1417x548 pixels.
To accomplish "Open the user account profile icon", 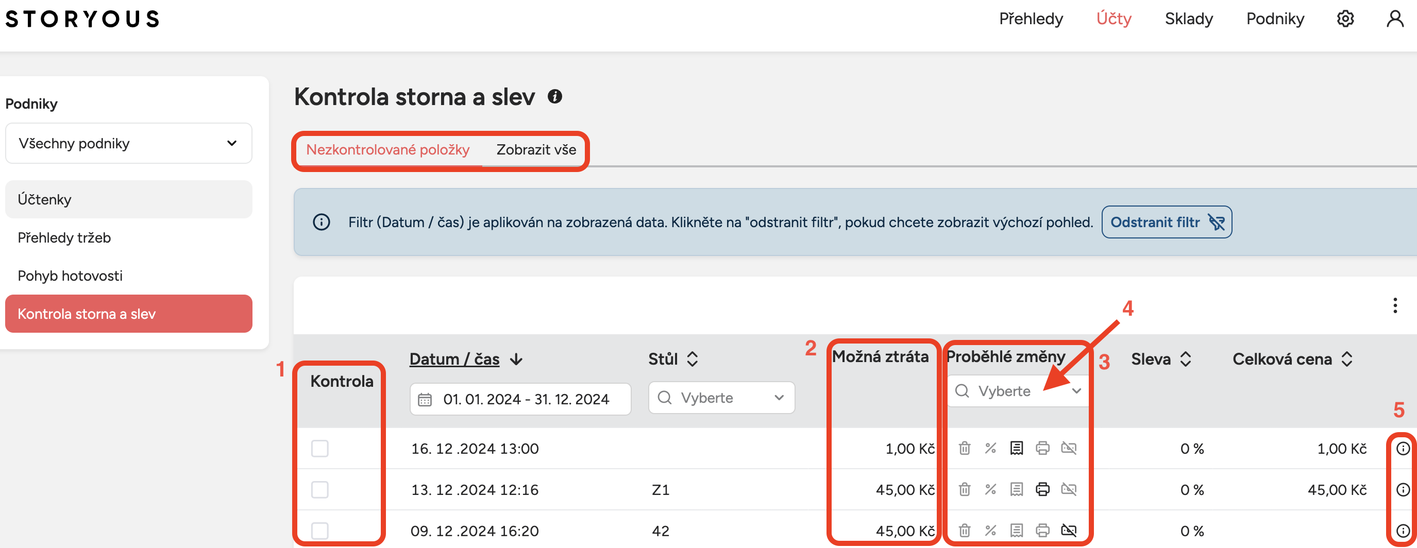I will [1394, 19].
